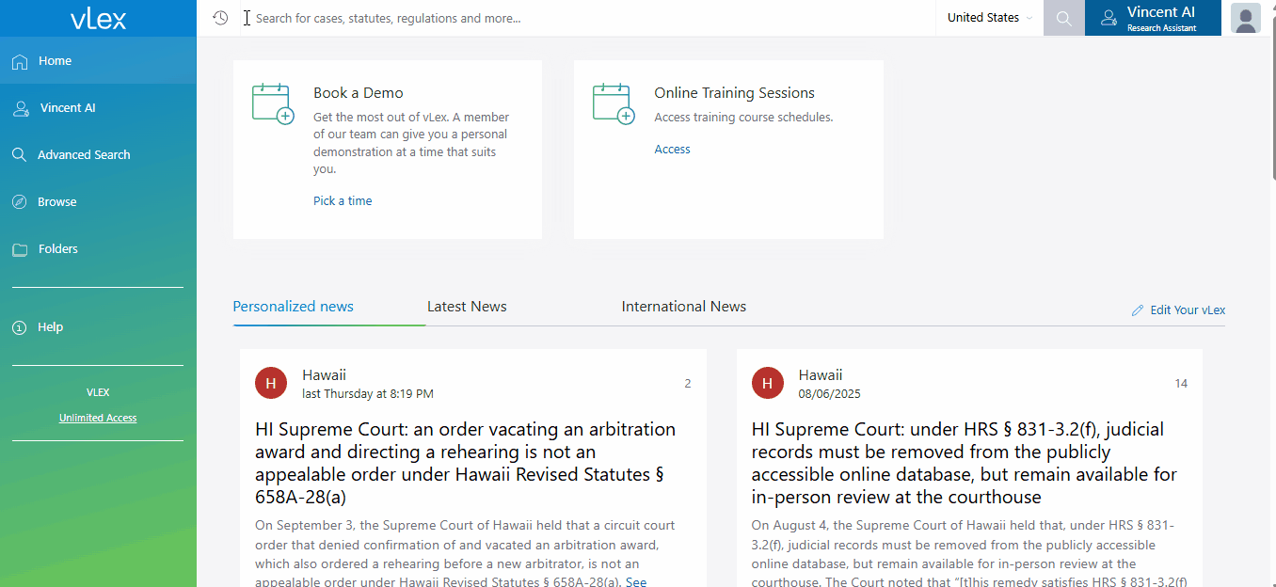Open Browse from the sidebar
The height and width of the screenshot is (587, 1276).
coord(57,202)
